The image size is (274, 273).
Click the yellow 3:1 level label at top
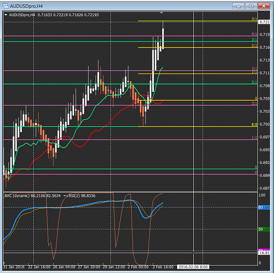click(x=254, y=19)
